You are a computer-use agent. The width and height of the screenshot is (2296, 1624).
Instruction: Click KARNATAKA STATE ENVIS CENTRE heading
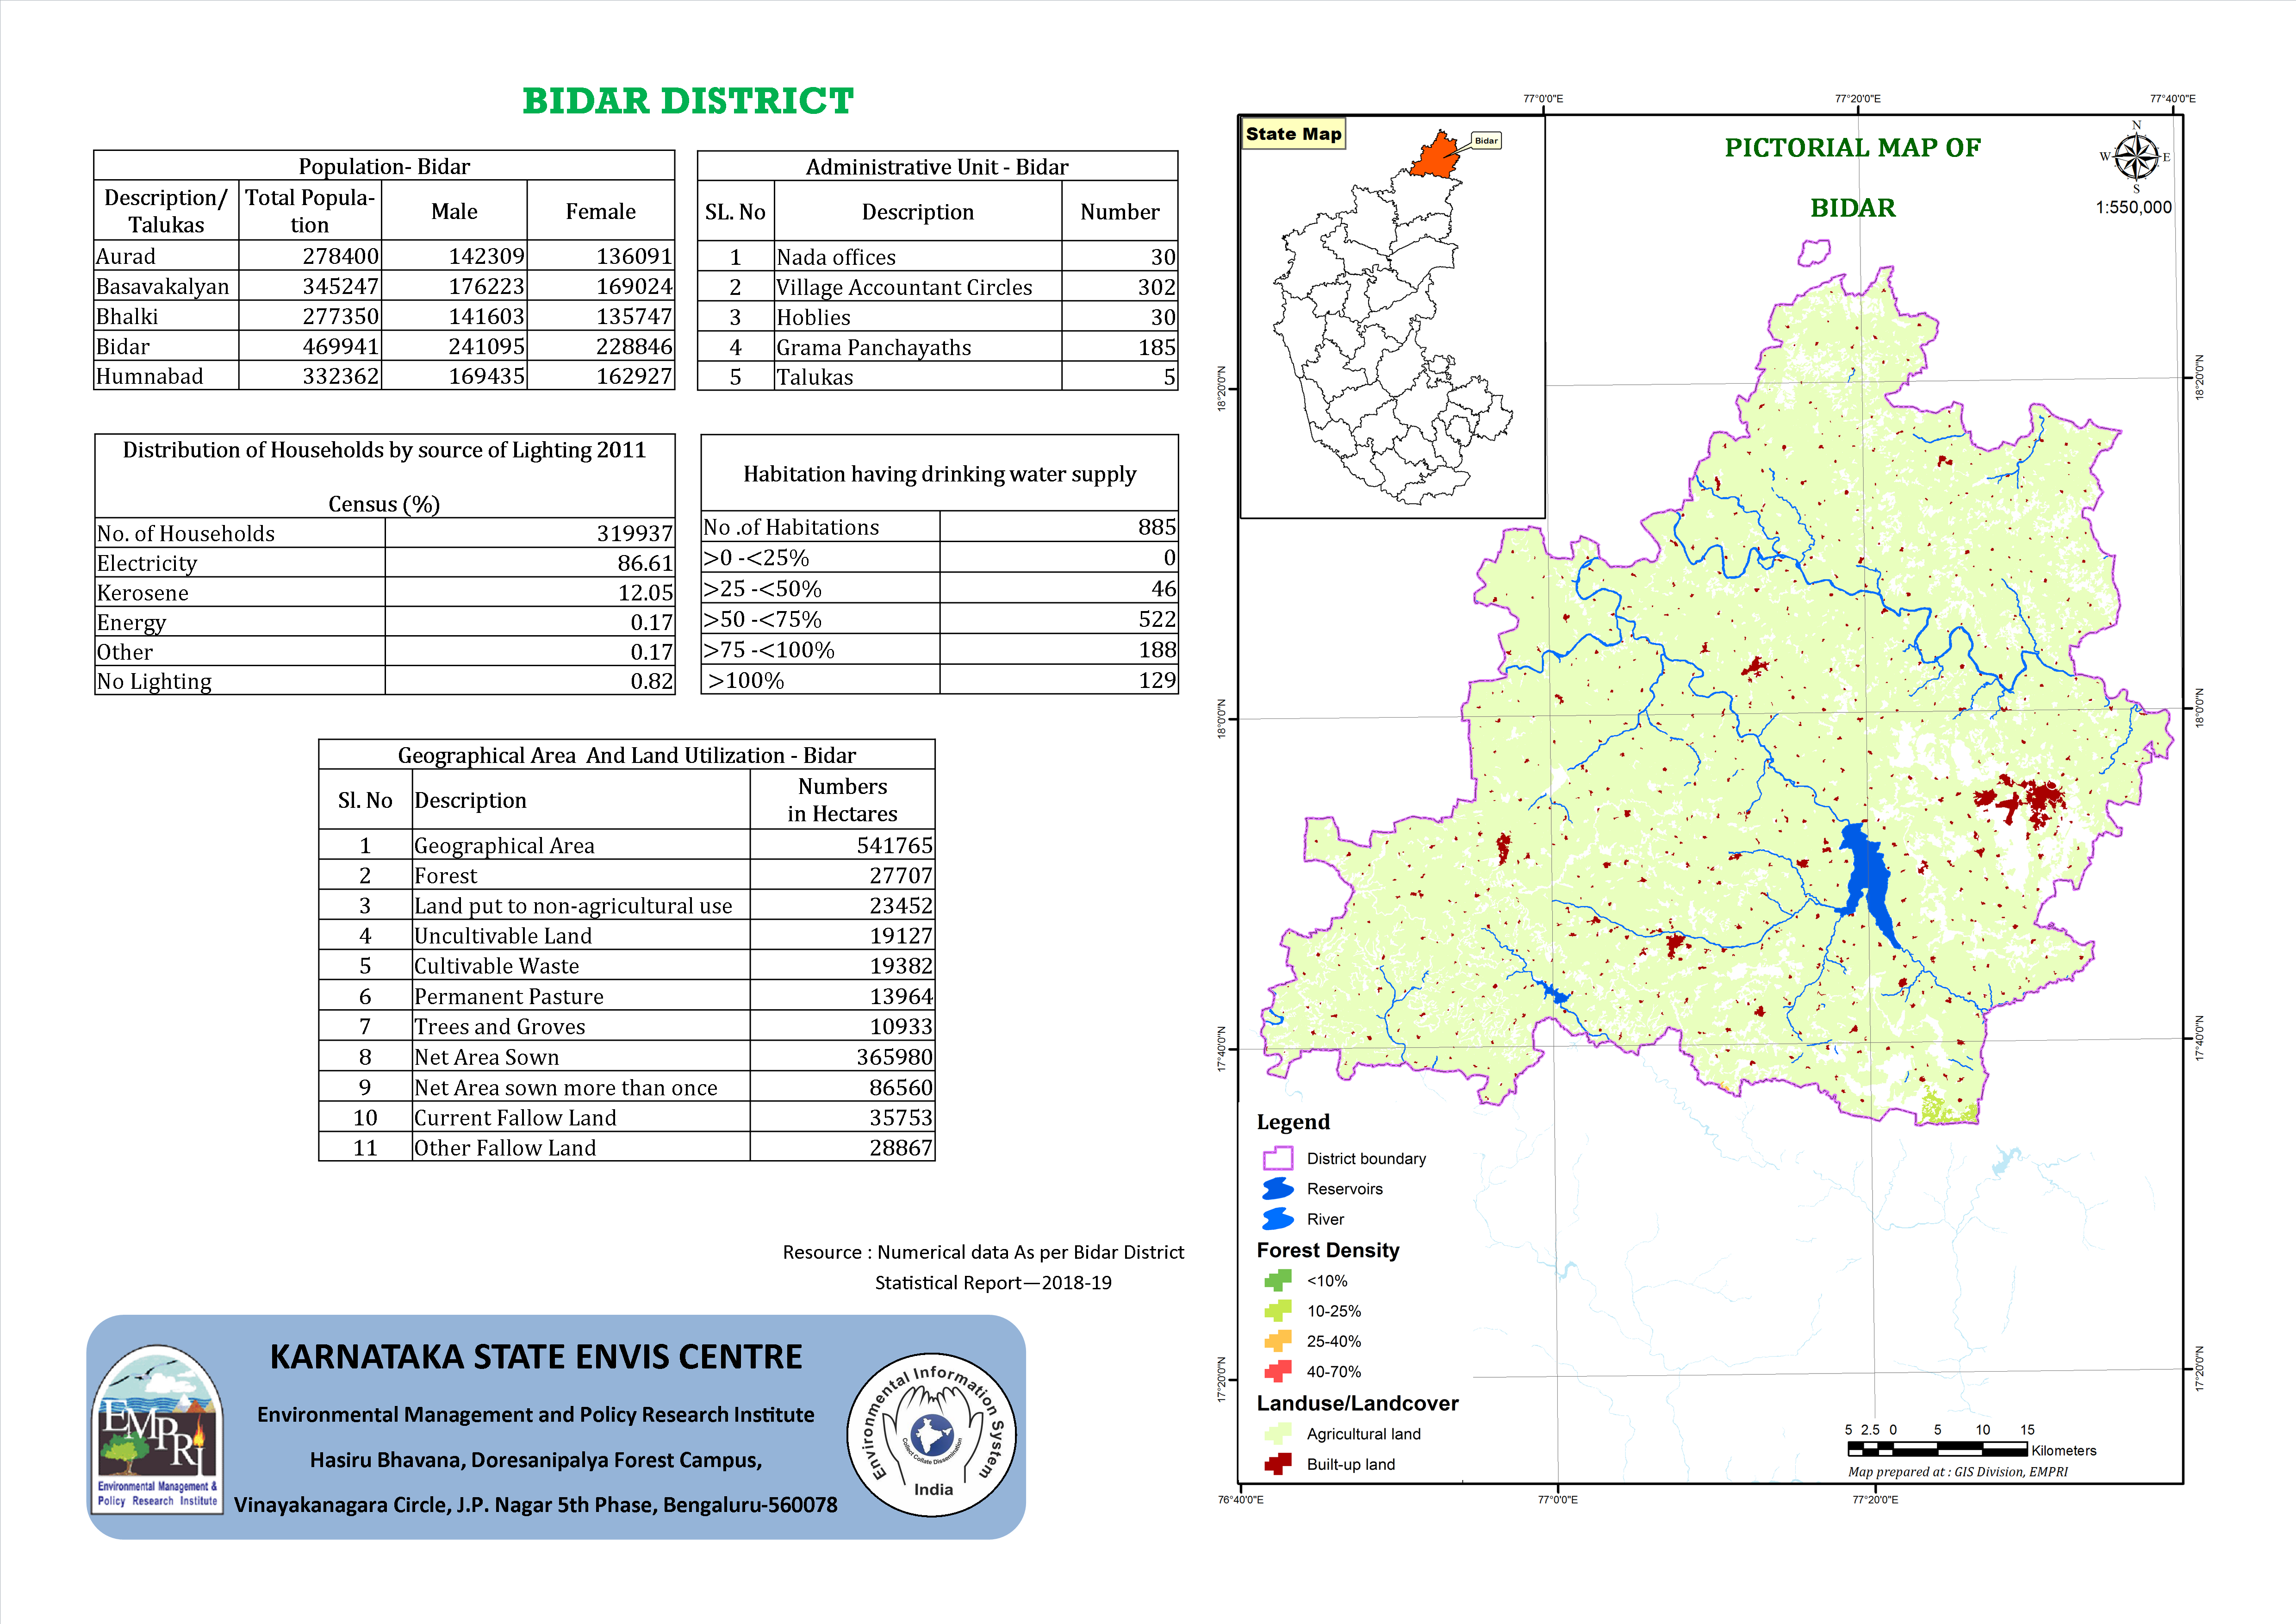pos(536,1357)
